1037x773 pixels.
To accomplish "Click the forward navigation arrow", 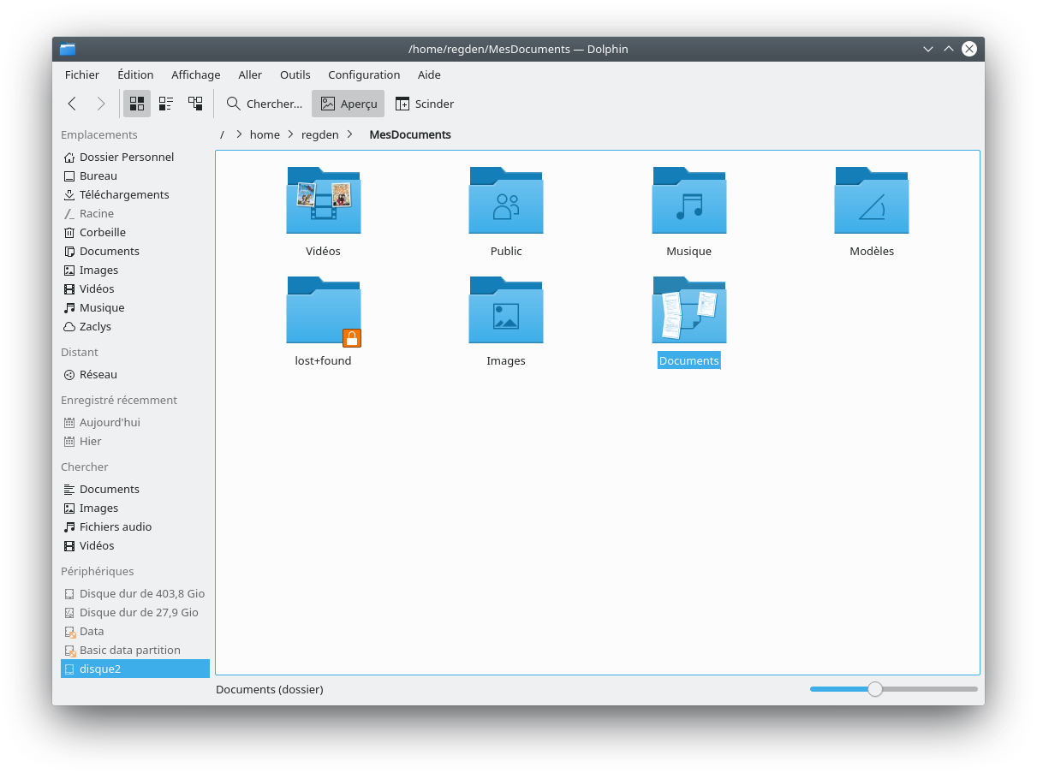I will (x=101, y=104).
